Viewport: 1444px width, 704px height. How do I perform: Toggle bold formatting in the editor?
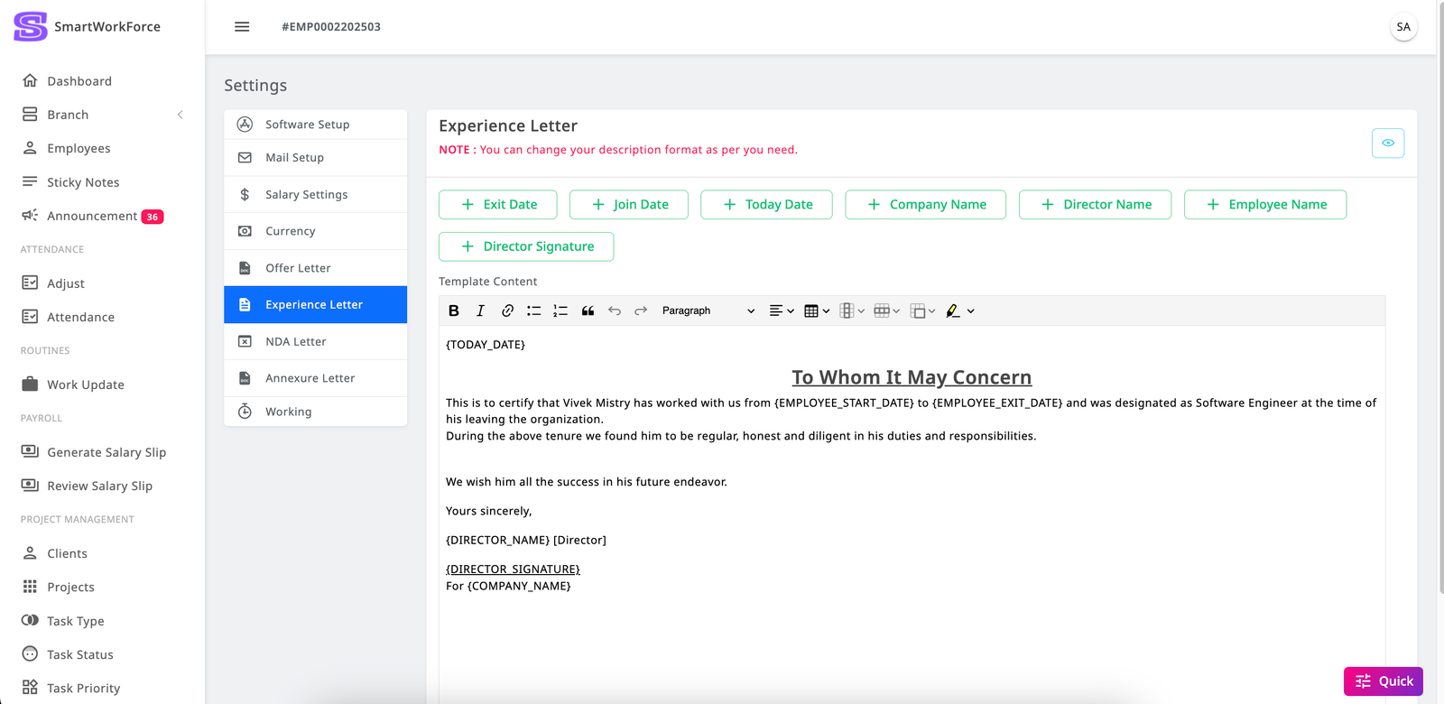[x=454, y=310]
